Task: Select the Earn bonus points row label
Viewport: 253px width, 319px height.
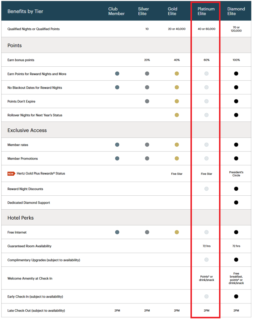Action: pyautogui.click(x=21, y=60)
